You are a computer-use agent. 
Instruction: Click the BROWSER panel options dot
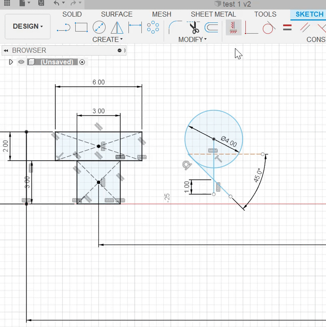(119, 51)
